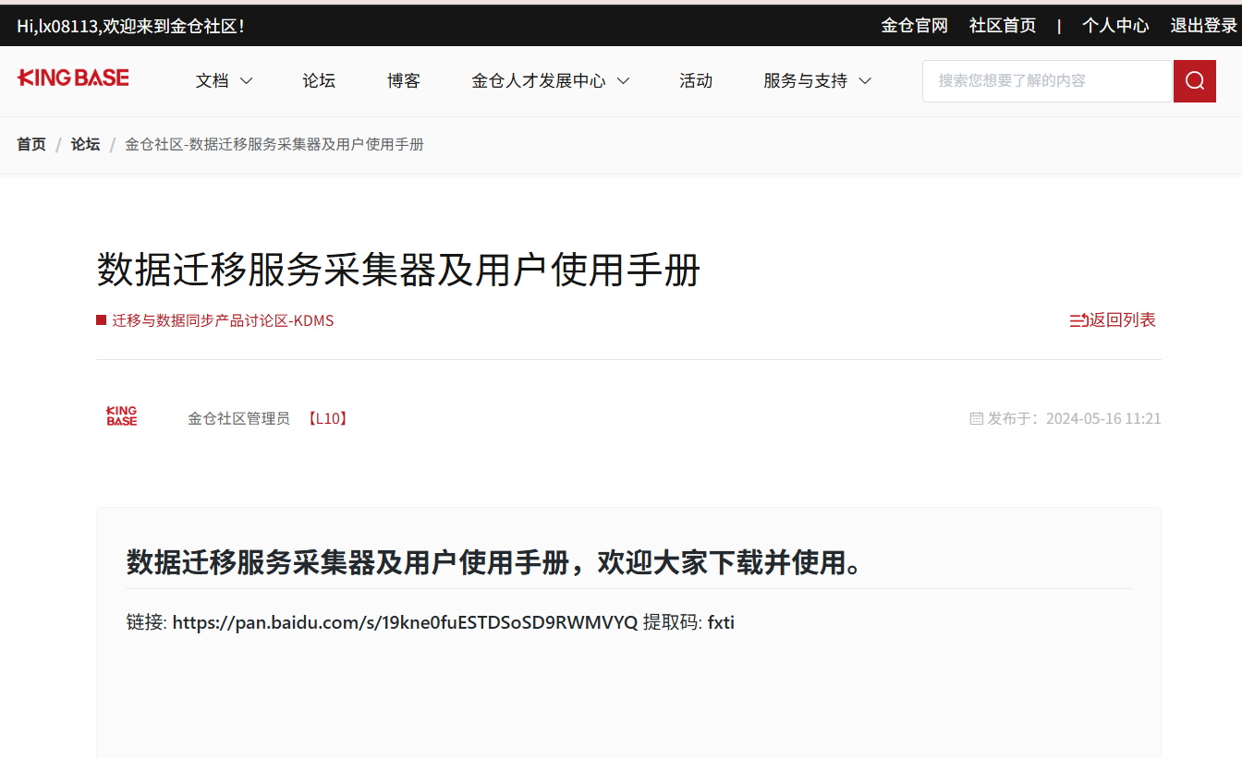
Task: Focus the search input field
Action: pos(1047,81)
